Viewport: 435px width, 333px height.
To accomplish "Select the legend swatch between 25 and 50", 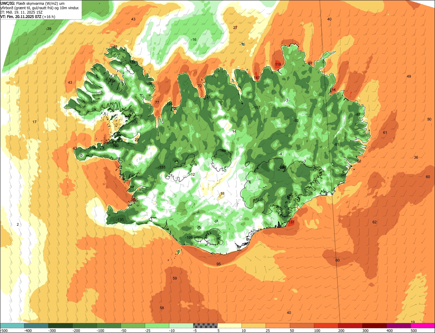I will 278,326.
